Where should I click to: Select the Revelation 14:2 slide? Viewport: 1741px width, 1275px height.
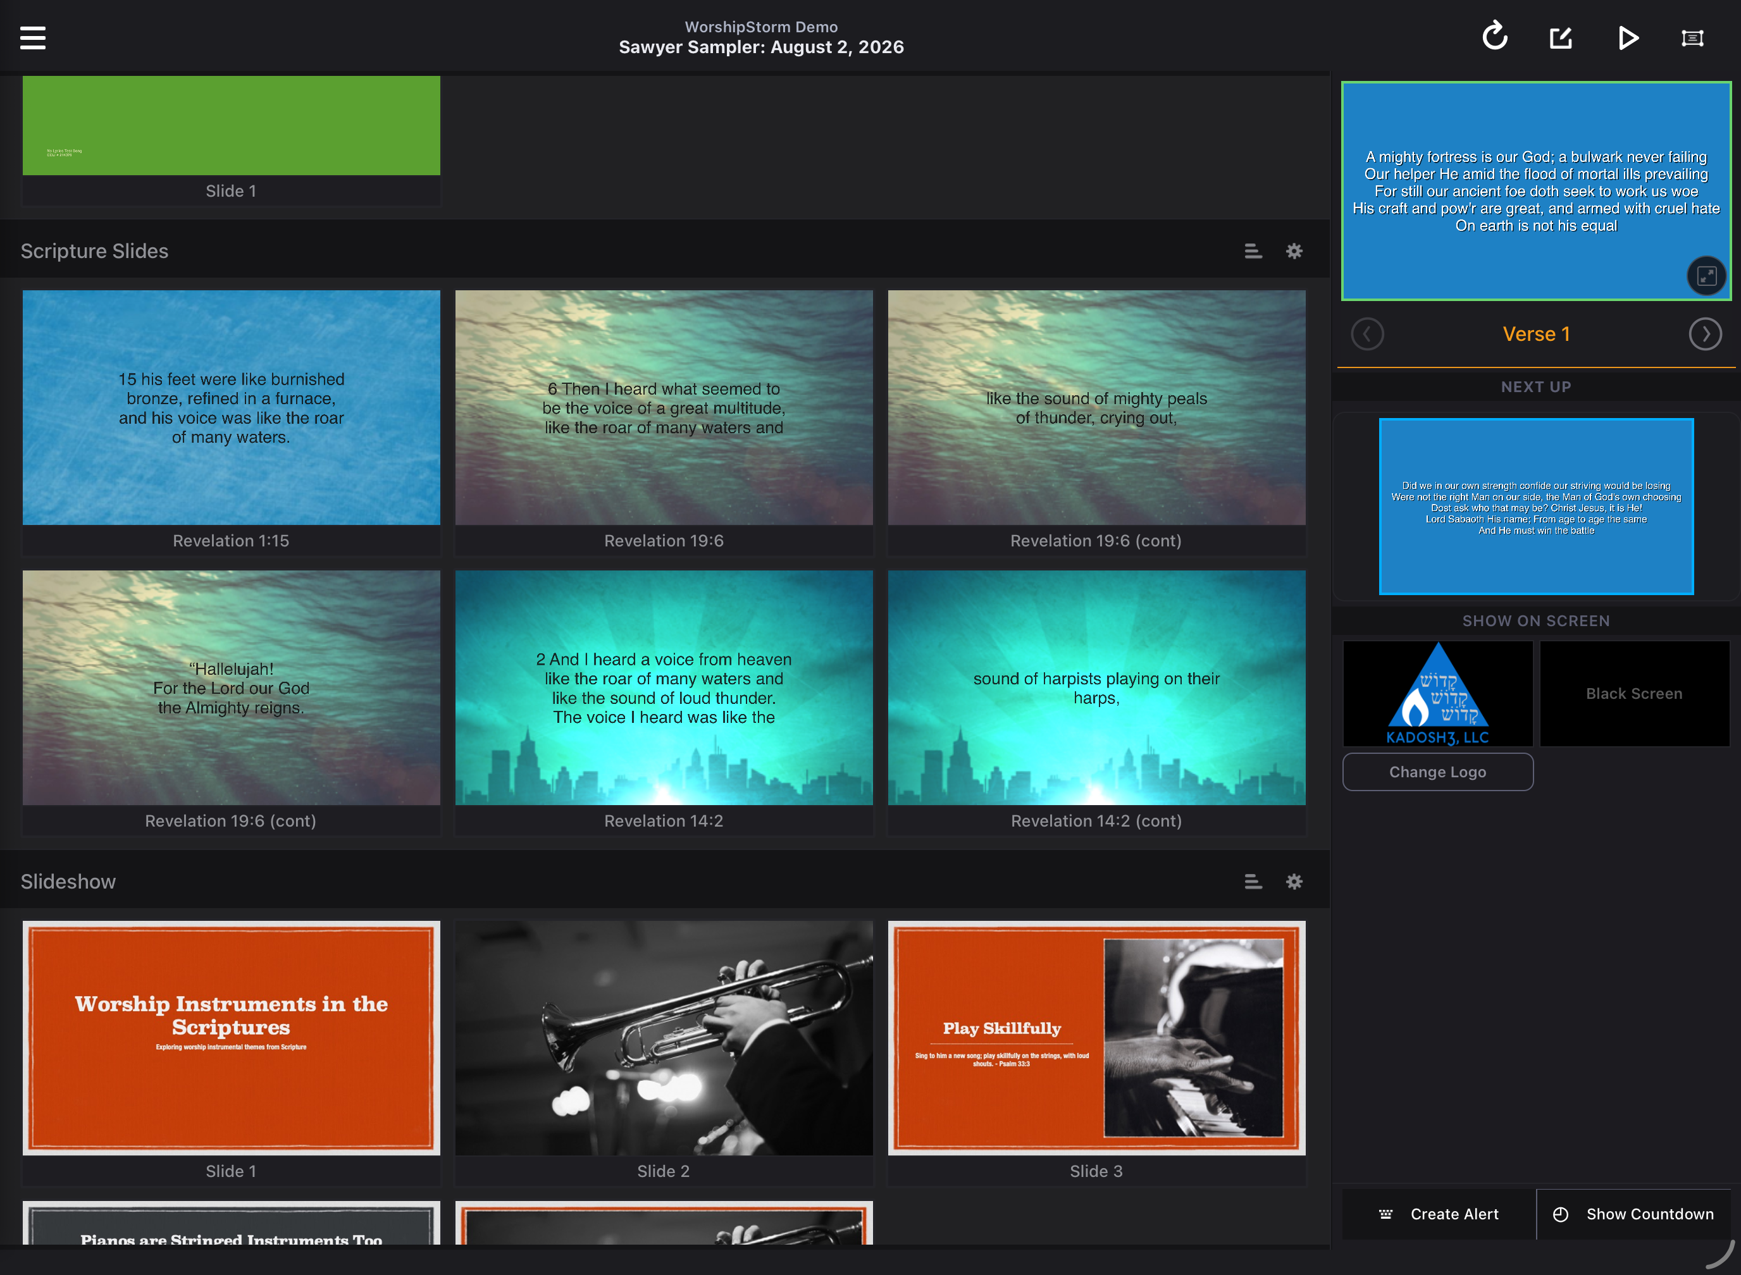(664, 687)
